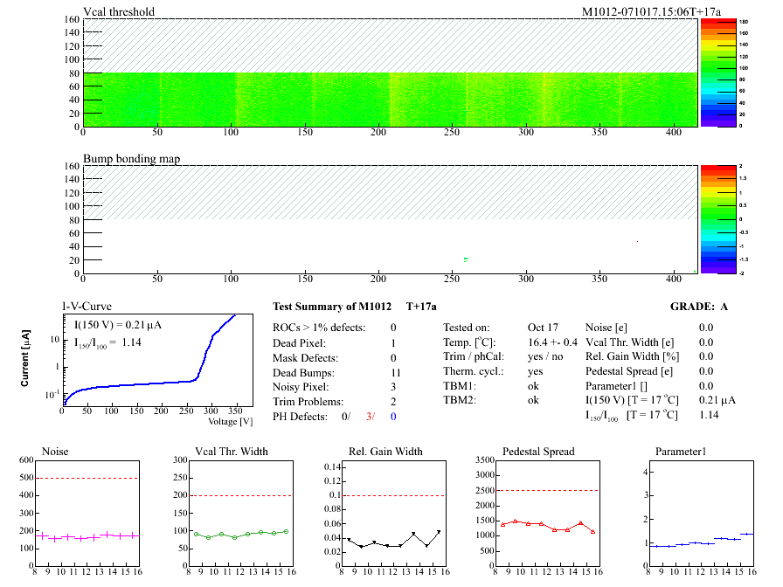Select the "Vcal threshold" plot title
This screenshot has width=783, height=587.
119,12
